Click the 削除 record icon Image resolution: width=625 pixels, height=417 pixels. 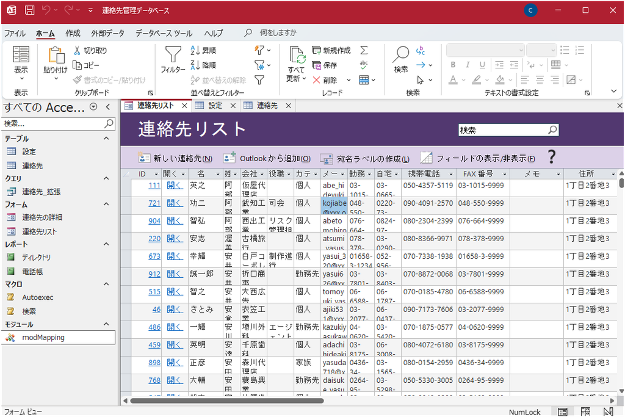[x=317, y=80]
